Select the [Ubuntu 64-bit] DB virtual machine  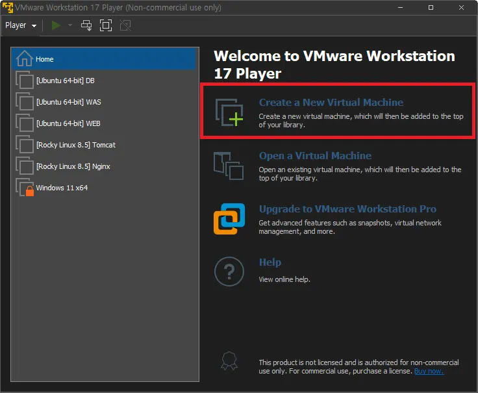point(105,81)
